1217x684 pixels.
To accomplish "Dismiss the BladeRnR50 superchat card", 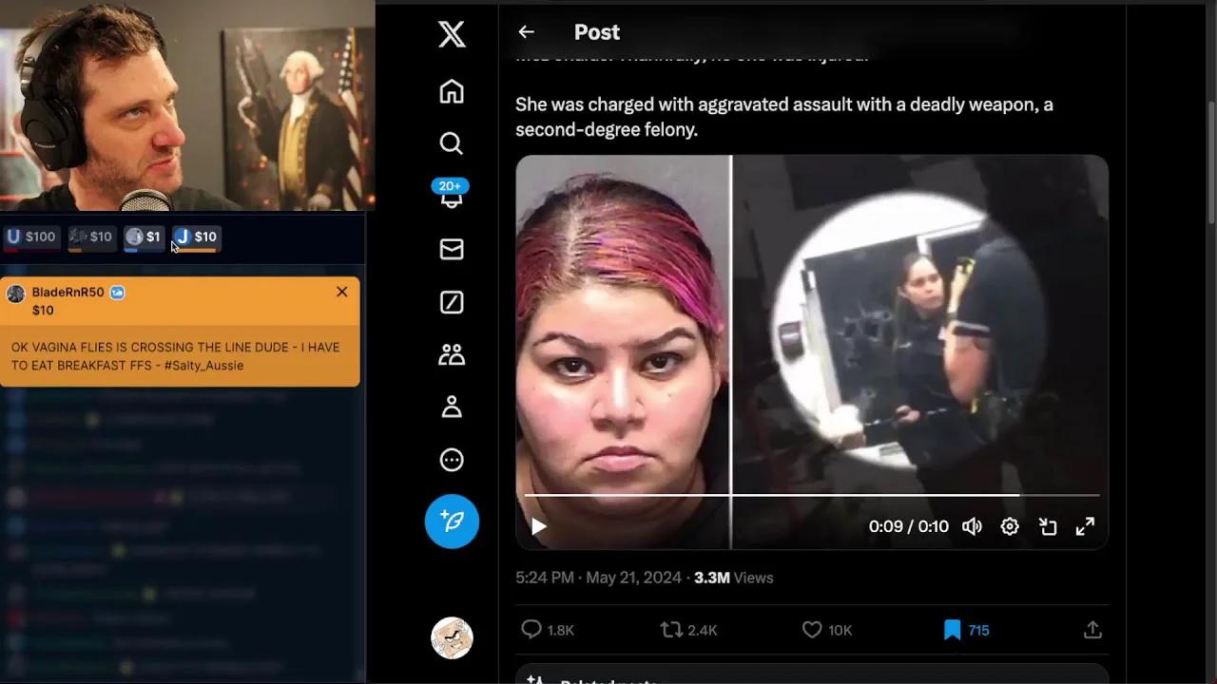I will pos(342,292).
